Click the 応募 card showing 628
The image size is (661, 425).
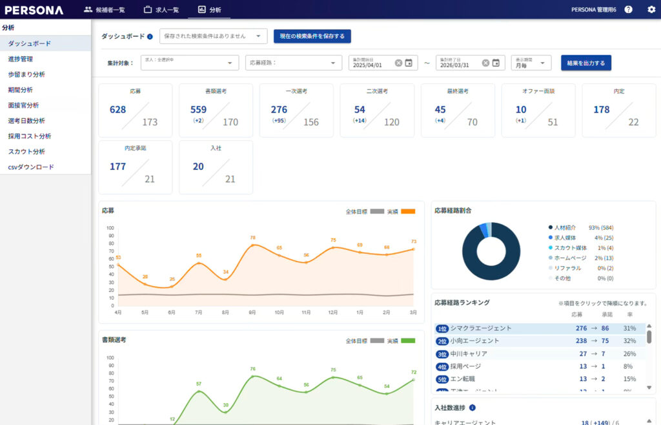tap(136, 110)
